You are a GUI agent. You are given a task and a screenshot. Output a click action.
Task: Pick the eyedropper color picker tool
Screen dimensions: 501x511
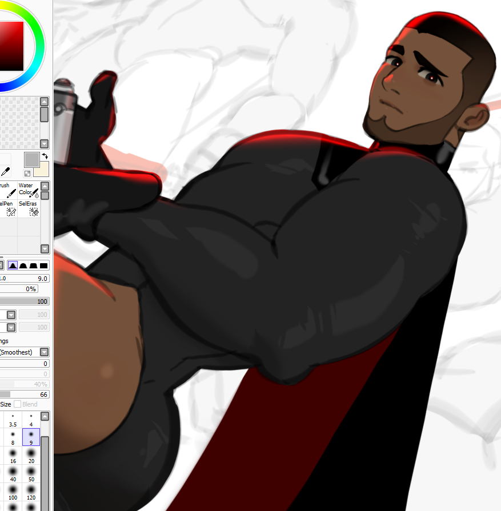click(6, 171)
